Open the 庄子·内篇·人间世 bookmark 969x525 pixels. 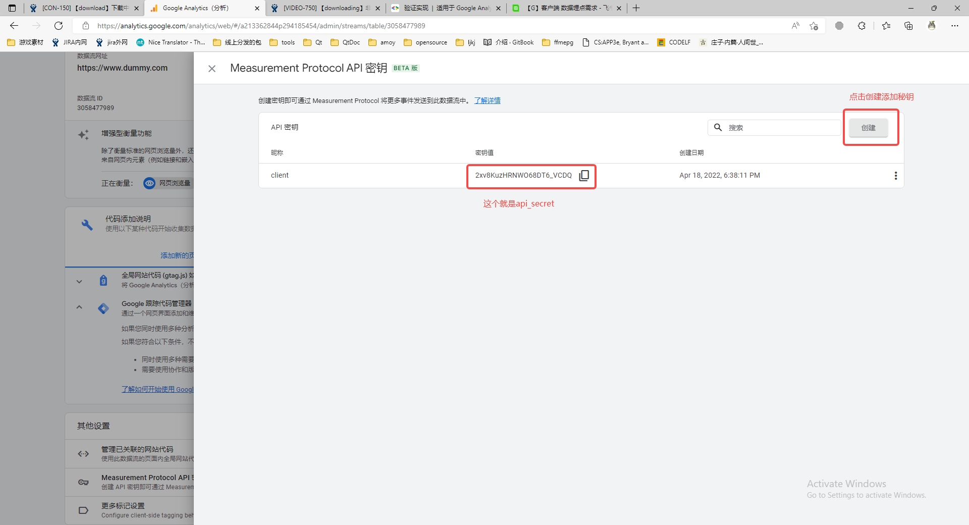pos(731,42)
